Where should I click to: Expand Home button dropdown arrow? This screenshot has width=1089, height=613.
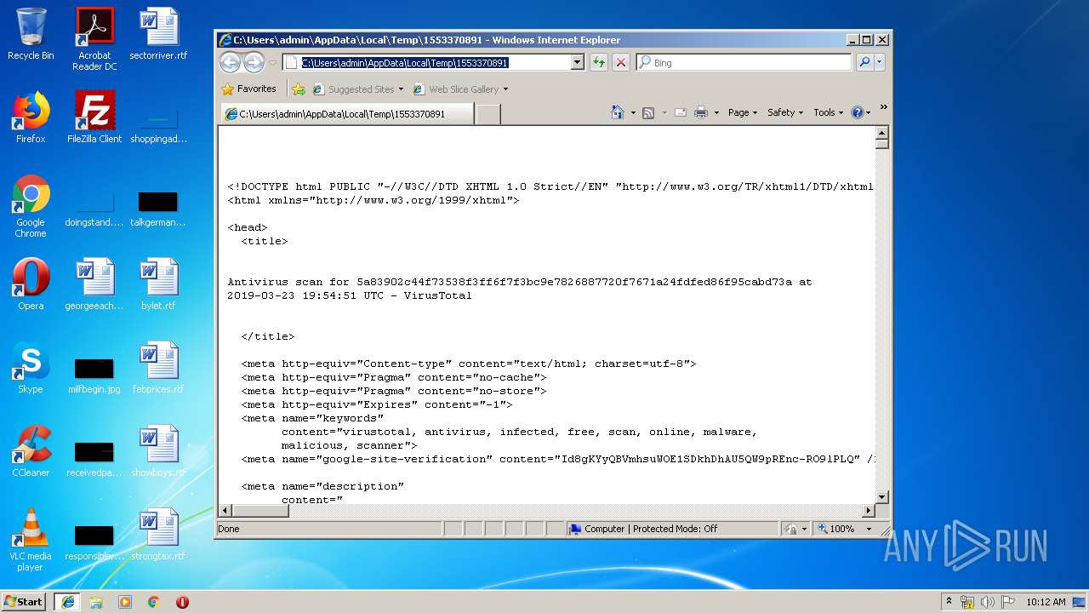click(x=632, y=112)
